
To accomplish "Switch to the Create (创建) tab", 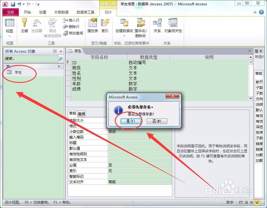I will [x=43, y=12].
